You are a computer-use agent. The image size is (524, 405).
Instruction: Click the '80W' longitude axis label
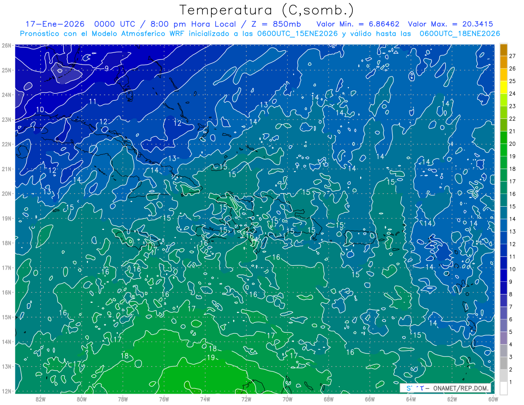tap(82, 399)
